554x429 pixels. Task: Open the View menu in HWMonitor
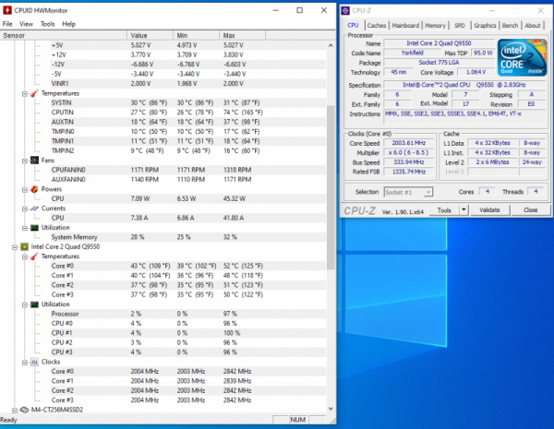coord(26,23)
